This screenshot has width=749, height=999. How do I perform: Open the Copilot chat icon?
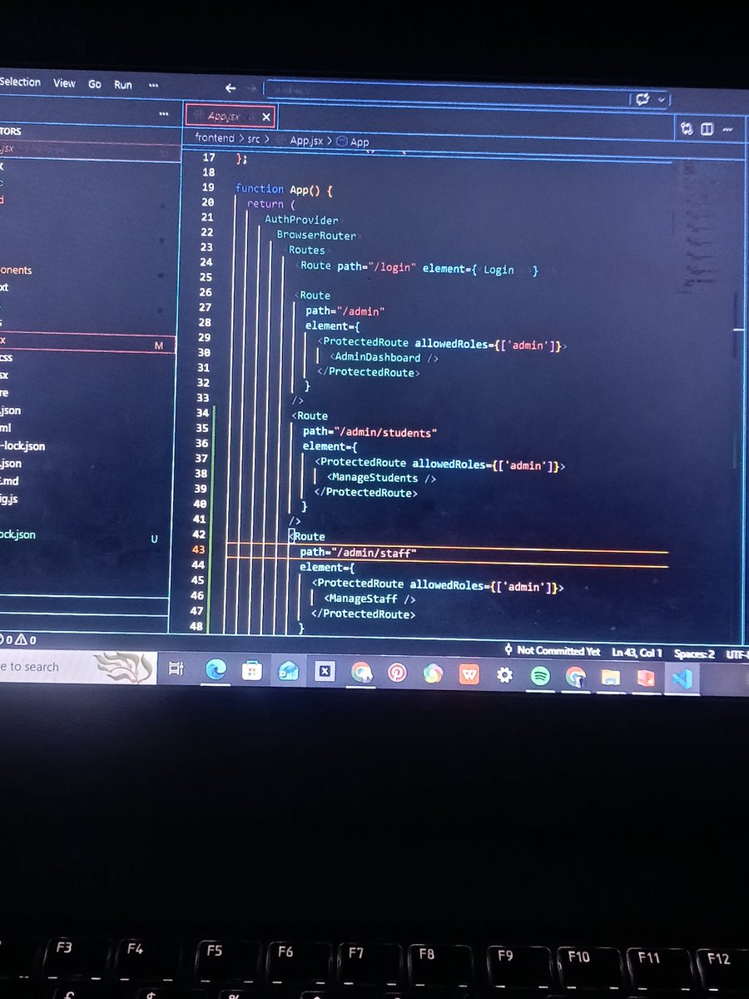point(642,99)
